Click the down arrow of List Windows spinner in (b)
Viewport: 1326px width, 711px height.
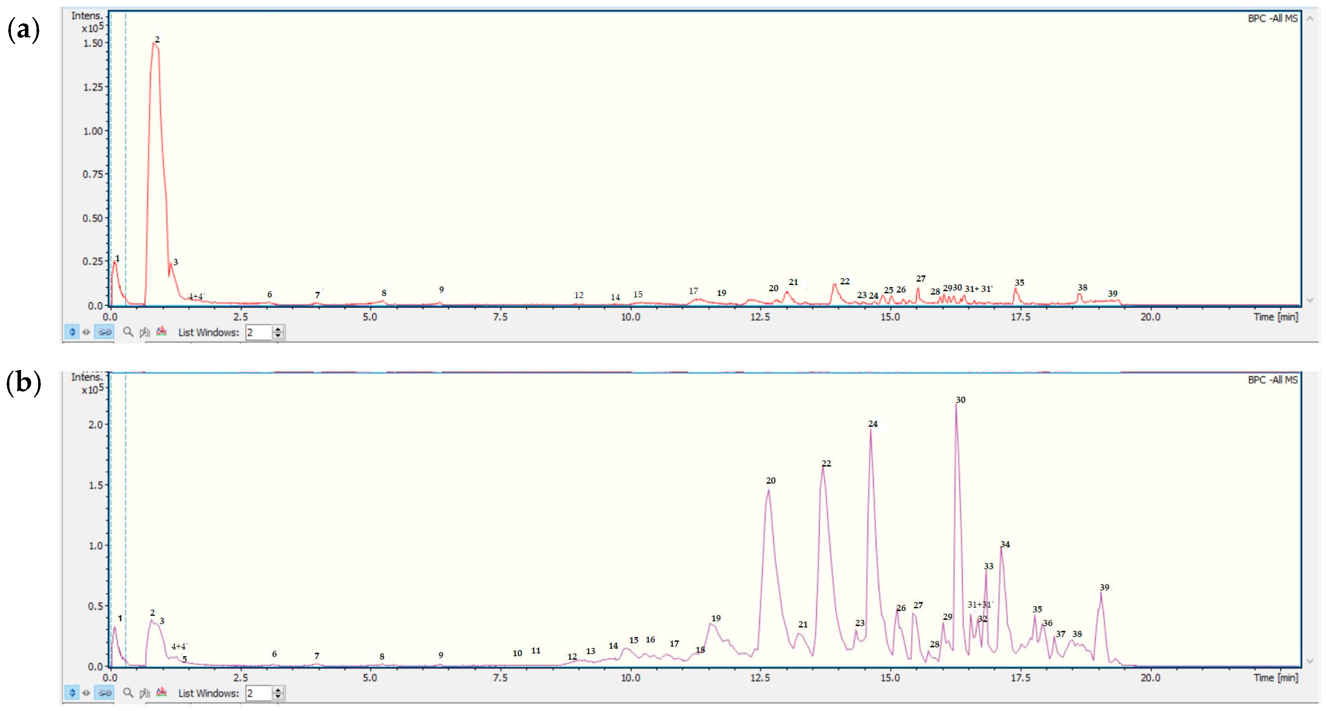pyautogui.click(x=279, y=697)
